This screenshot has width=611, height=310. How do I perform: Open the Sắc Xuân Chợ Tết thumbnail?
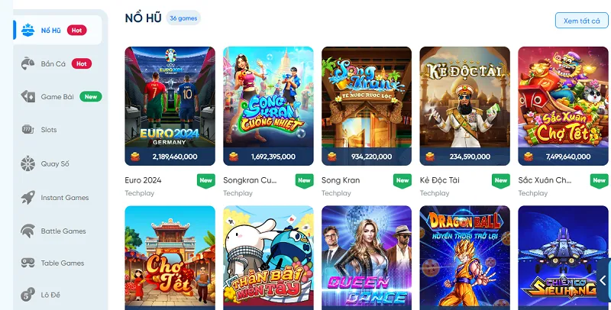[563, 106]
